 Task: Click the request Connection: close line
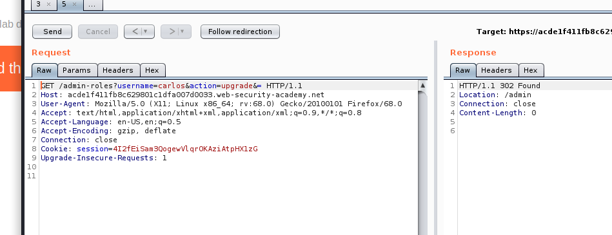point(79,140)
